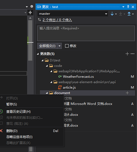Image resolution: width=137 pixels, height=152 pixels.
Task: Click the settings gear icon in left panel
Action: 32,7
